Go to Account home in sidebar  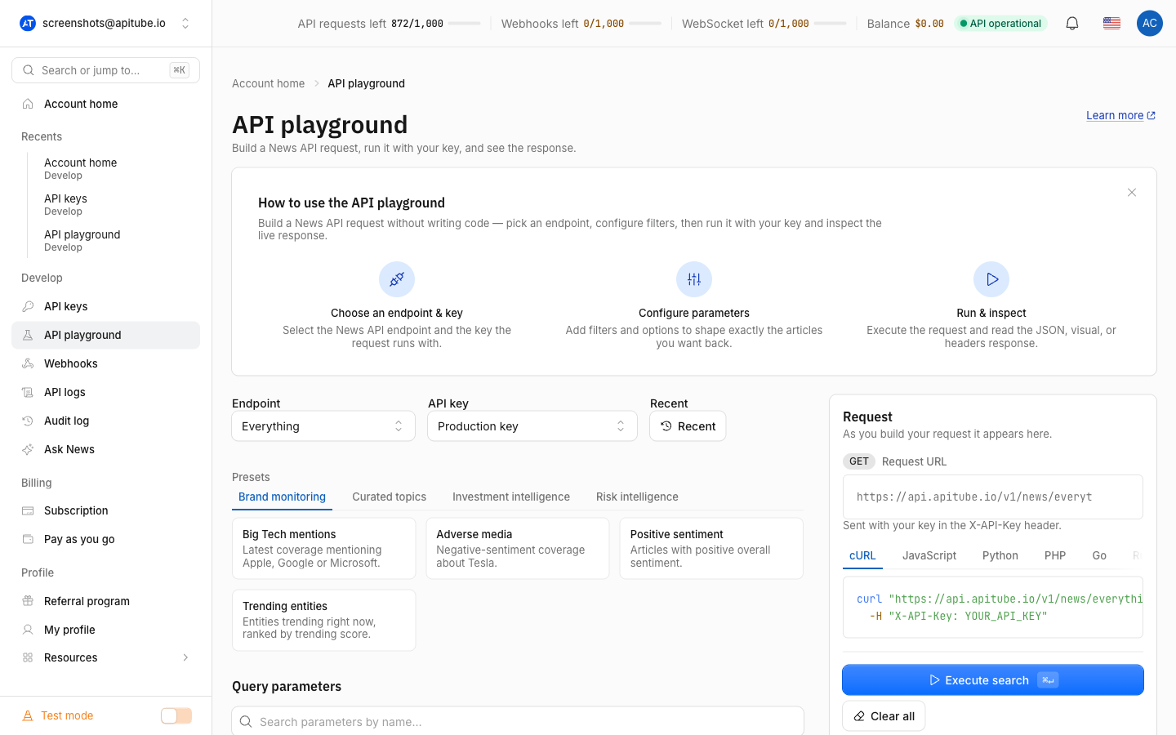tap(105, 104)
